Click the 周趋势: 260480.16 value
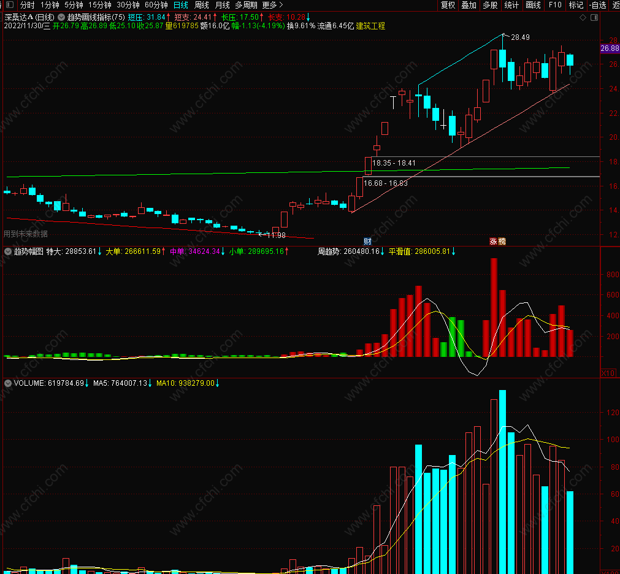Image resolution: width=620 pixels, height=574 pixels. (x=351, y=251)
